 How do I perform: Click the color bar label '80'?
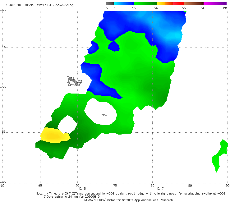coord(225,8)
